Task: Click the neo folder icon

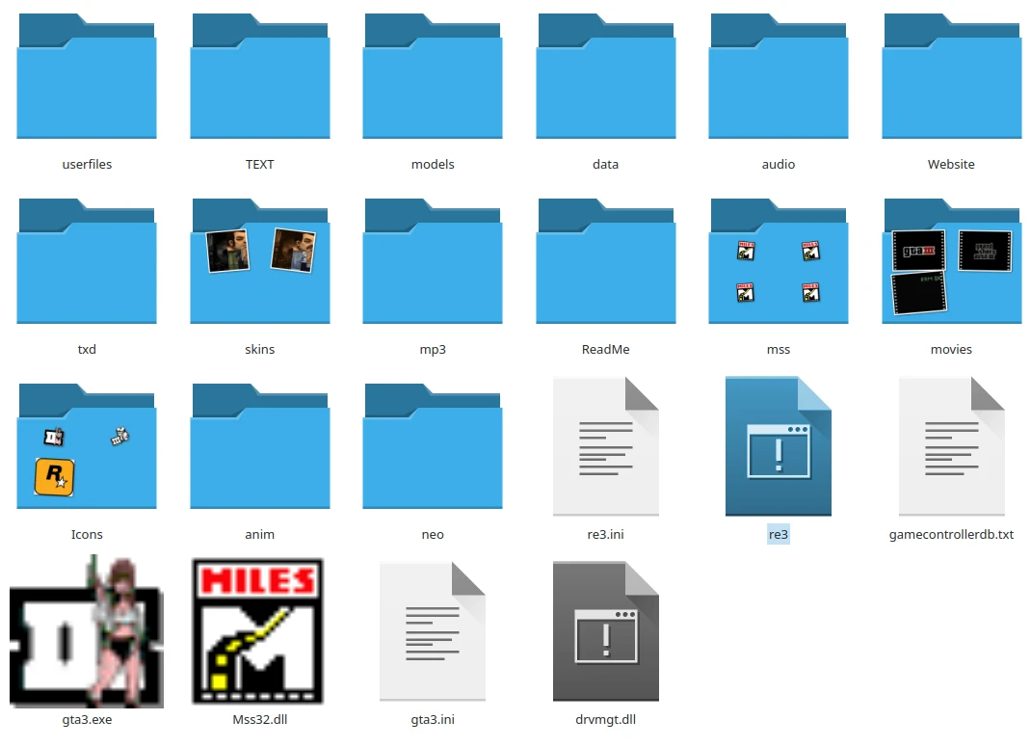Action: coord(433,446)
